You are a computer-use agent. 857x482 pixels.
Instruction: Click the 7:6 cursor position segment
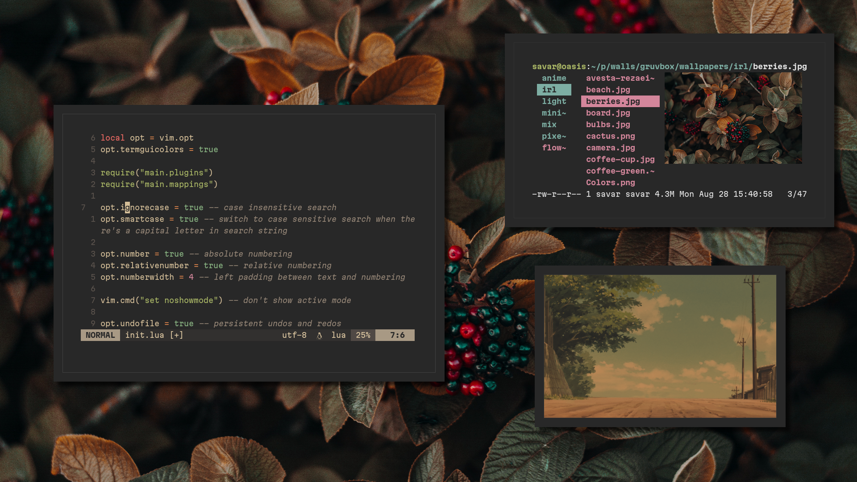click(397, 335)
